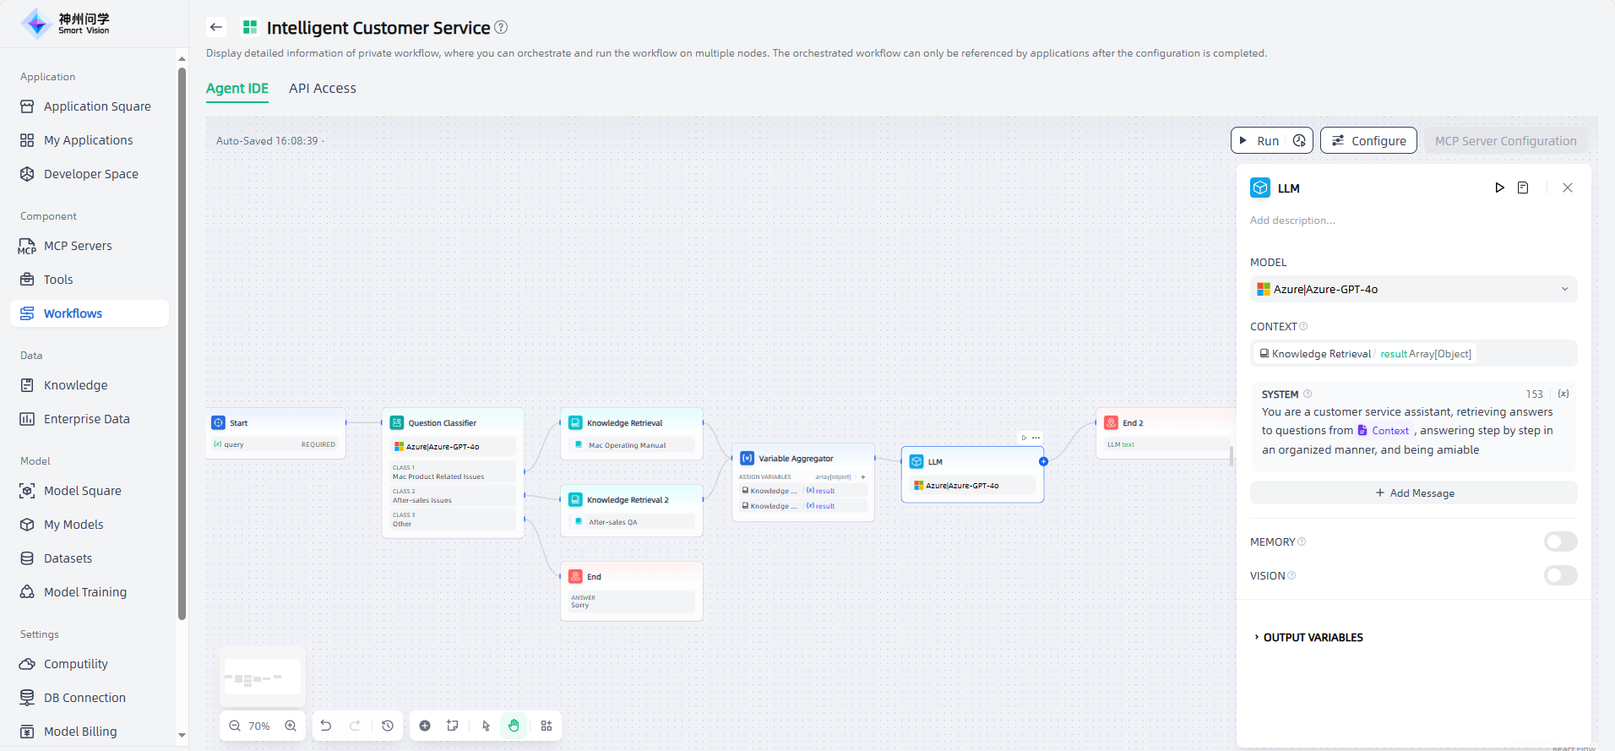1615x751 pixels.
Task: Zoom in the workflow canvas
Action: pos(291,726)
